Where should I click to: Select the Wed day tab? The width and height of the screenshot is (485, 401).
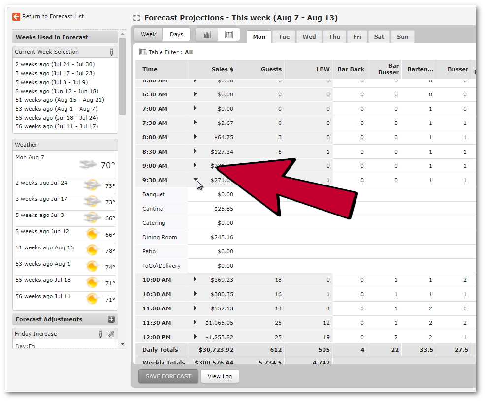309,37
